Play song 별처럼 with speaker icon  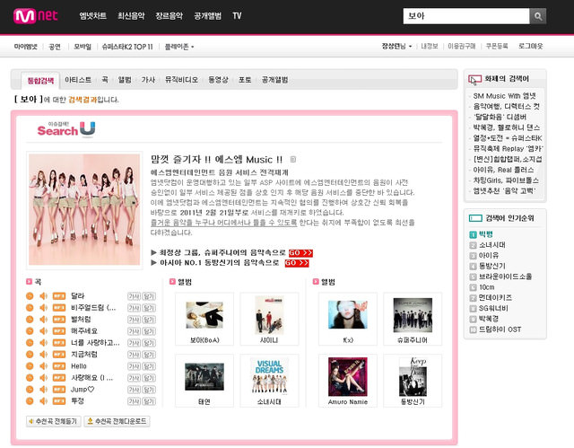click(x=44, y=320)
